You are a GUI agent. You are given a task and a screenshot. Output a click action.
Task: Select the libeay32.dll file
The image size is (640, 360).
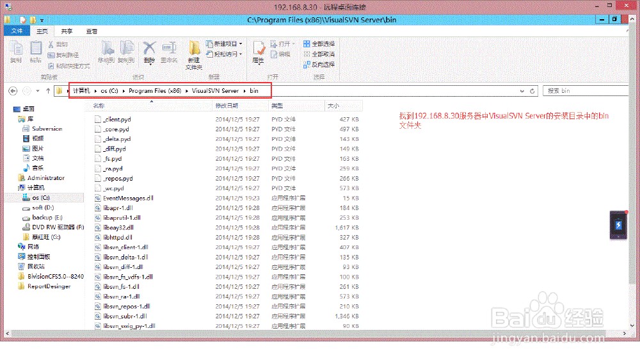tap(115, 227)
